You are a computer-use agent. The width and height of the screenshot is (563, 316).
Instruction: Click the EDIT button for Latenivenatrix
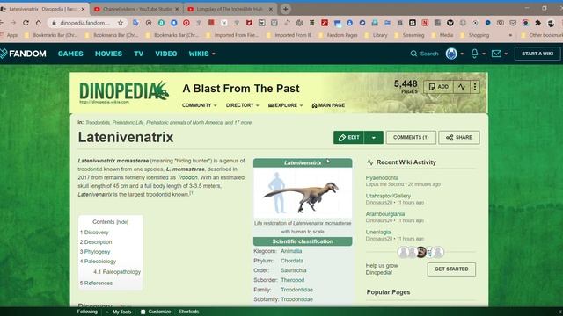pyautogui.click(x=348, y=138)
